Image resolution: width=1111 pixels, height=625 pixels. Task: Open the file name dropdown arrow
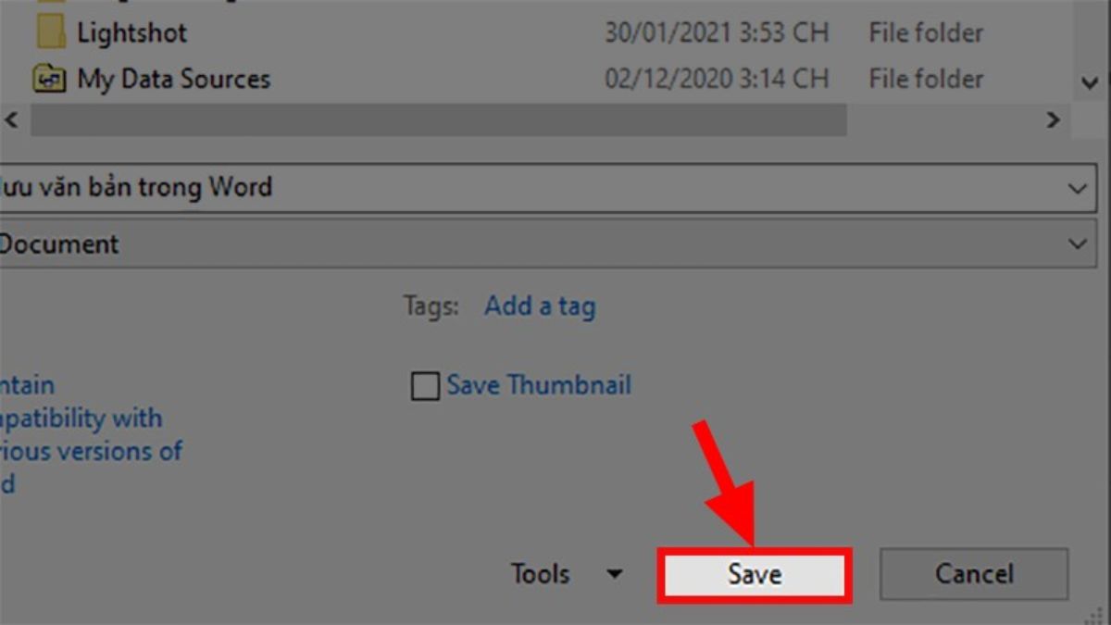coord(1077,188)
